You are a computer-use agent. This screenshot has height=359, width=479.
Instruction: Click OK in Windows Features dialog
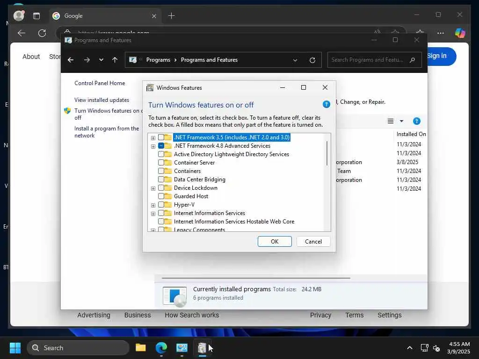coord(275,242)
